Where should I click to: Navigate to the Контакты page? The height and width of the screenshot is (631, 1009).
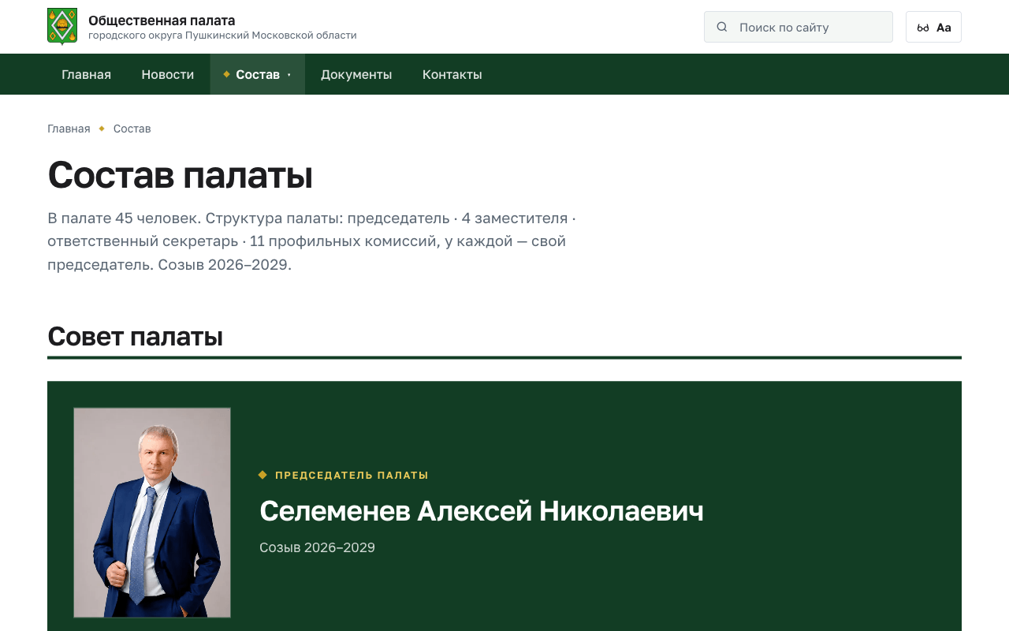[x=452, y=74]
